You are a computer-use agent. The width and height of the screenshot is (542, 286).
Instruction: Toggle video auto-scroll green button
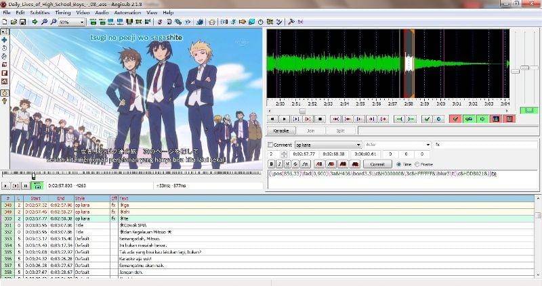[37, 185]
